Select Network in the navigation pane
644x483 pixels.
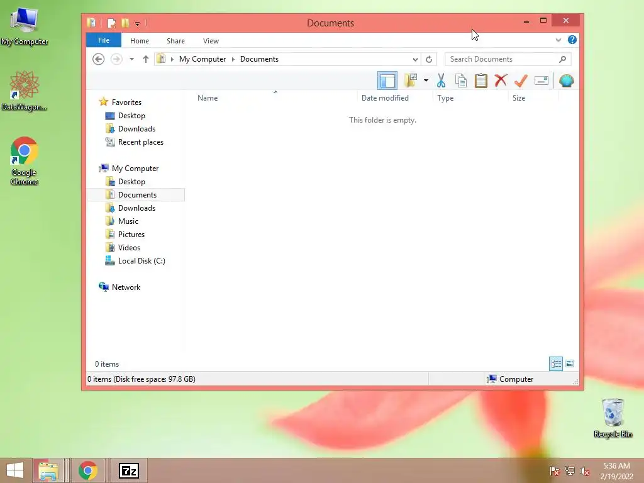(126, 287)
